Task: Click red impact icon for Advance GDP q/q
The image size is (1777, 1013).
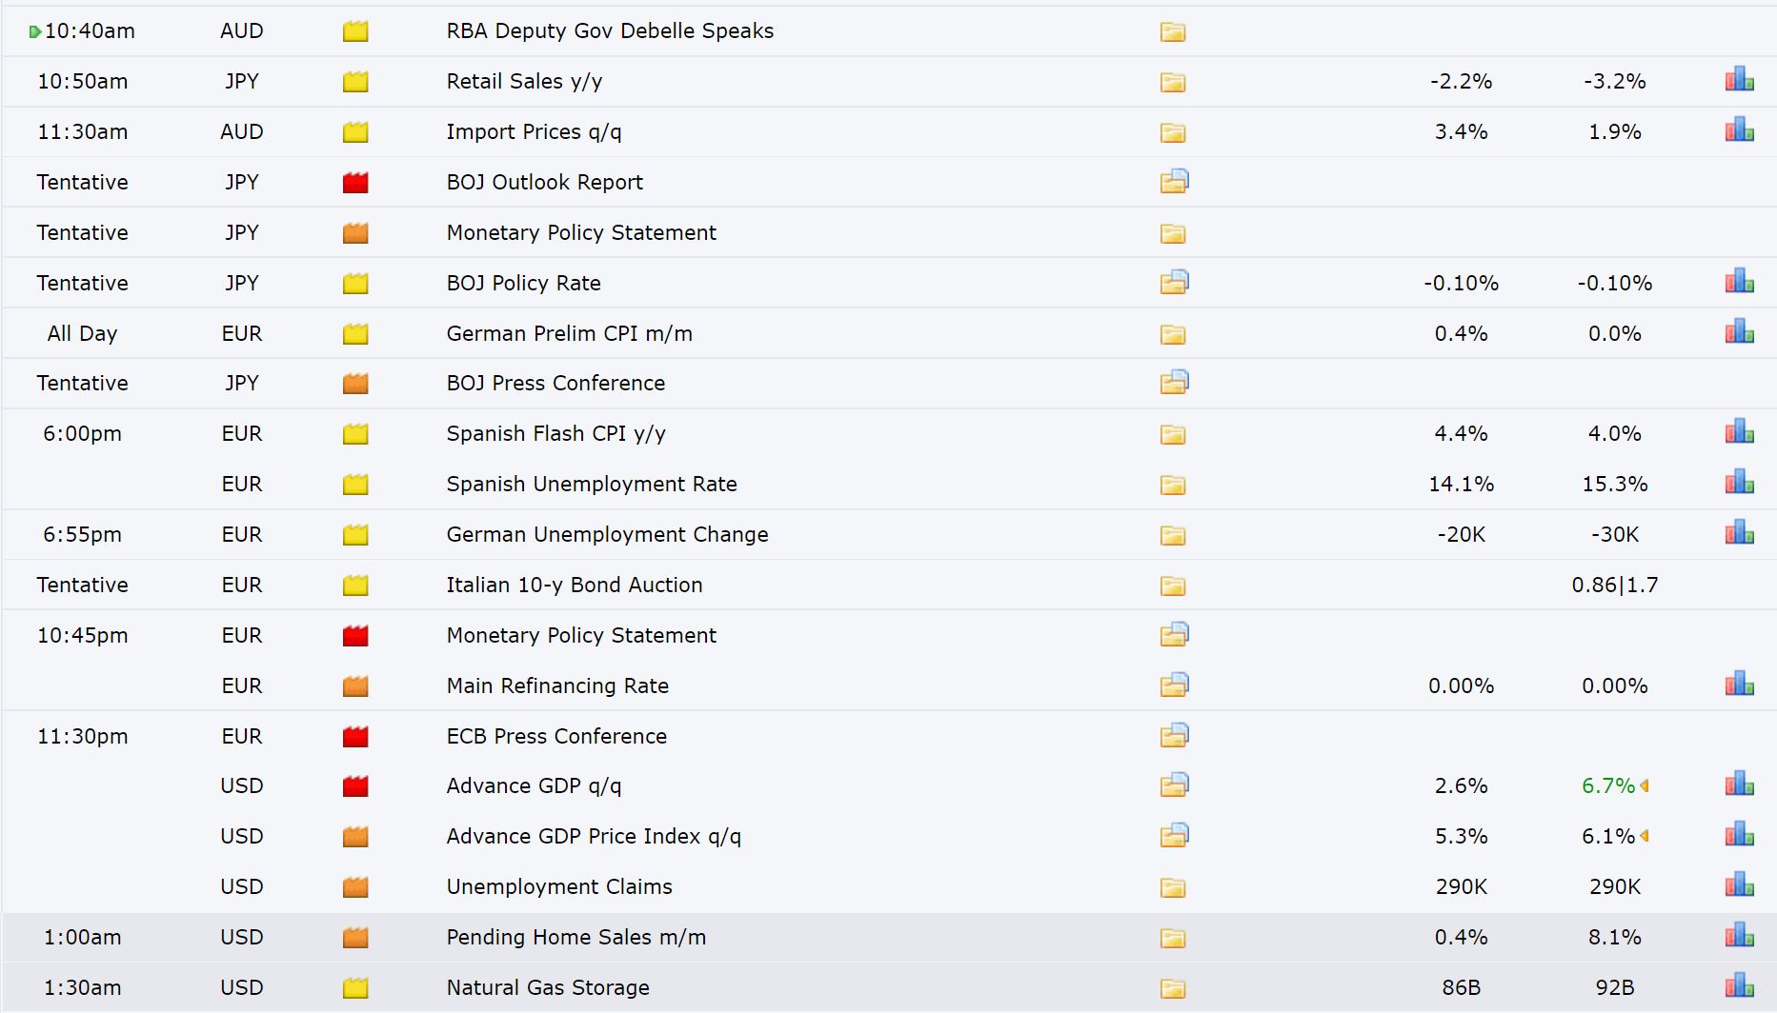Action: point(355,785)
